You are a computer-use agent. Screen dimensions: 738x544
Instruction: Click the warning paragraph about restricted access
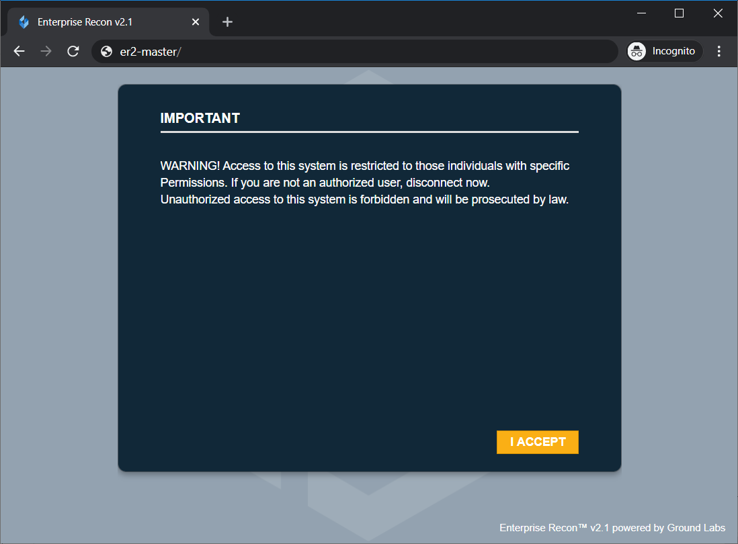(364, 182)
